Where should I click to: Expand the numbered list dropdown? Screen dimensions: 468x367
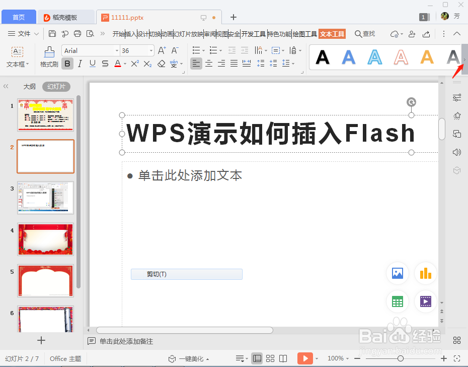[220, 50]
